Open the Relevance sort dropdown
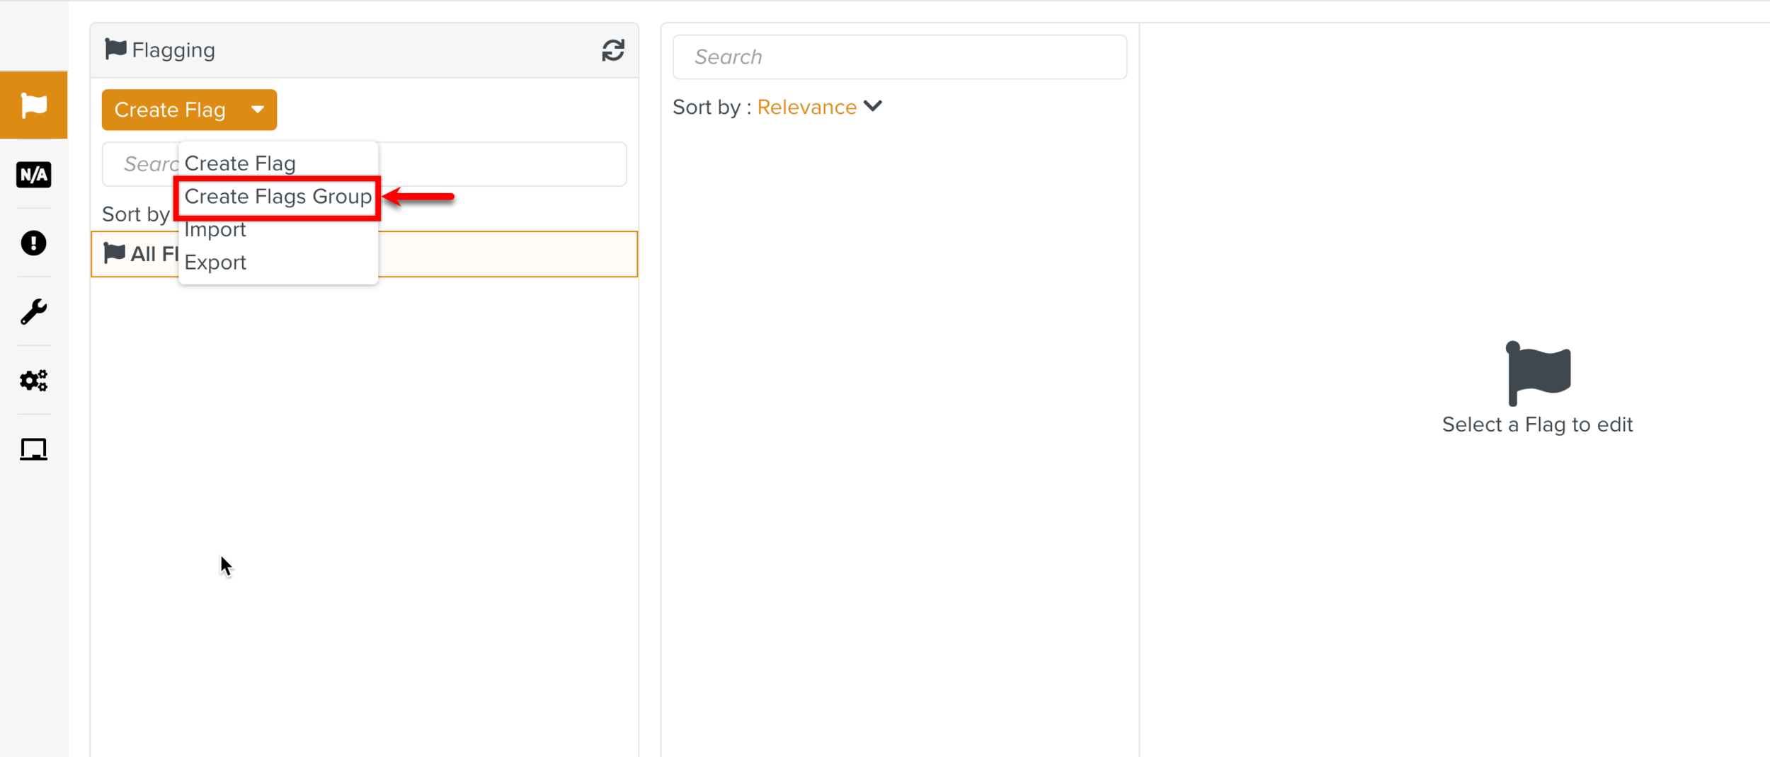The height and width of the screenshot is (757, 1770). pyautogui.click(x=806, y=107)
